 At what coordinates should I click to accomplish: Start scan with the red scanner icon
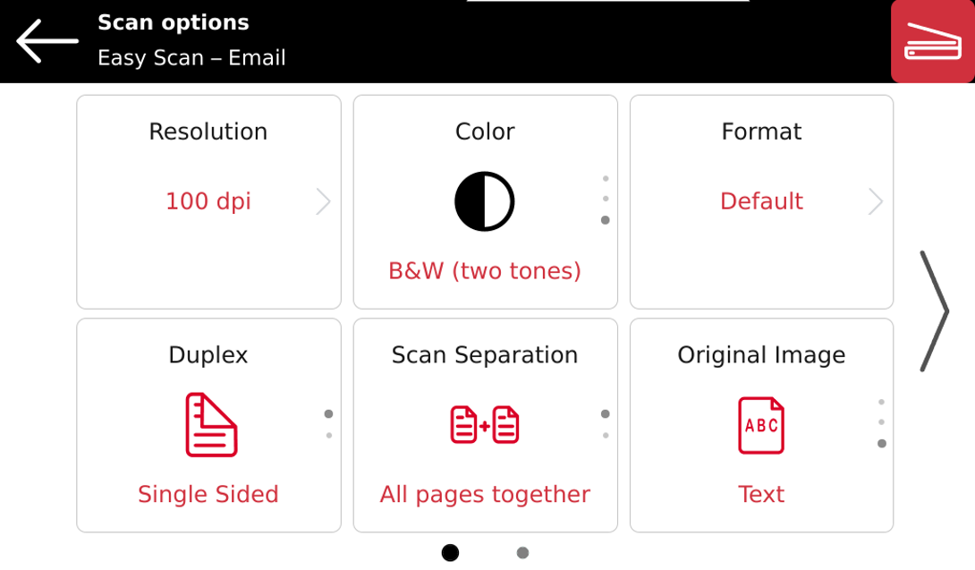point(933,41)
